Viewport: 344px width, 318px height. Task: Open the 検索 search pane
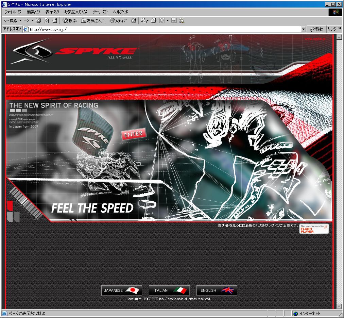(x=70, y=21)
